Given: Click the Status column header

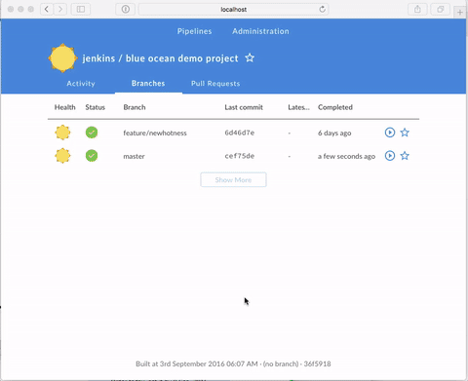Looking at the screenshot, I should (96, 107).
